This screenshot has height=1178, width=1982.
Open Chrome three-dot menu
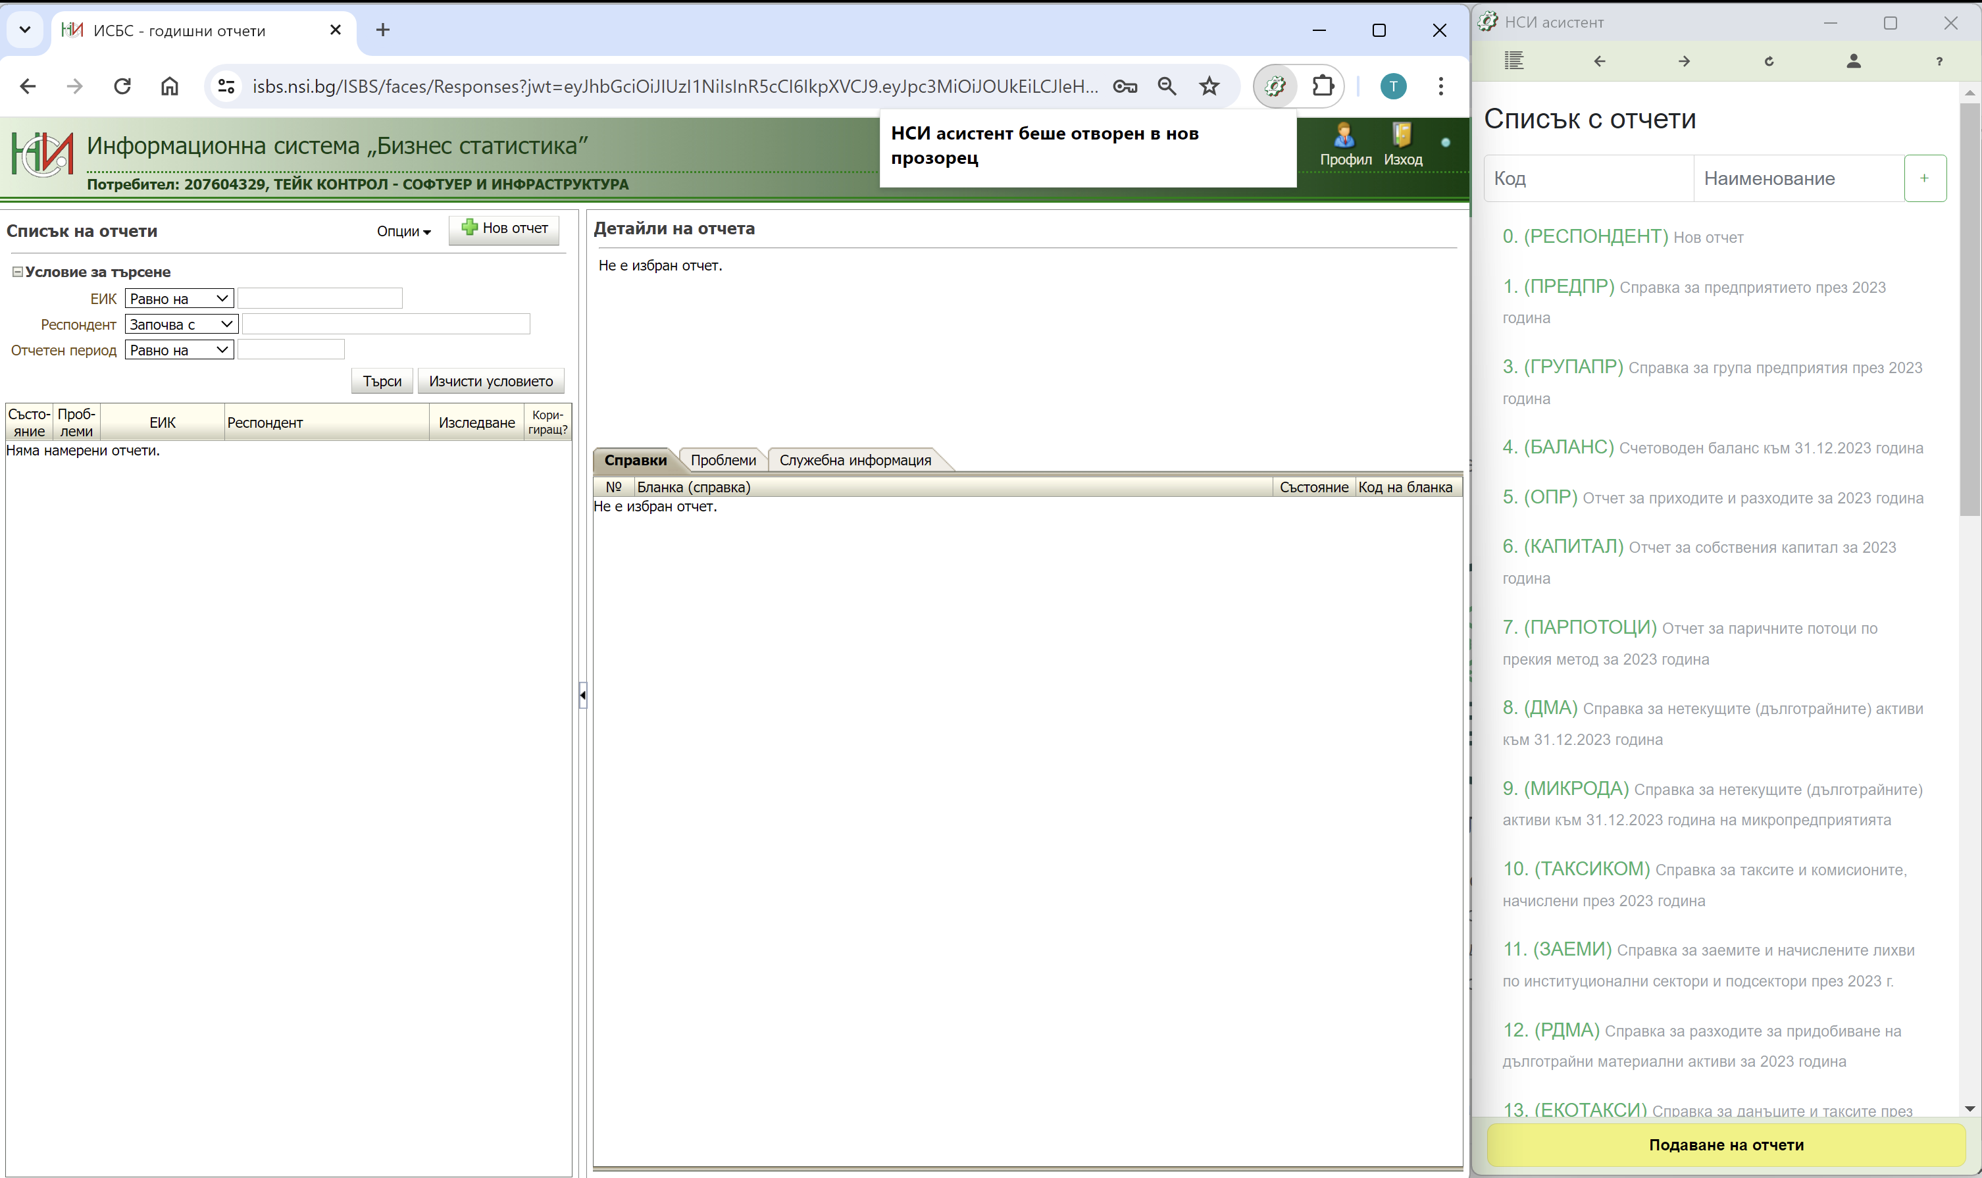point(1440,86)
